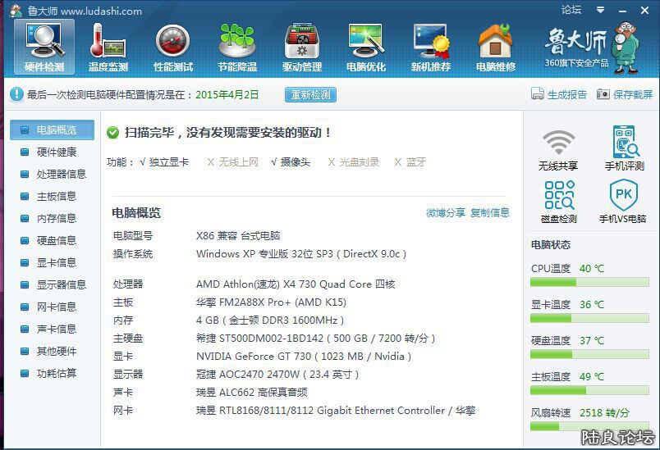Viewport: 660px width, 450px height.
Task: Open the 温度监测 temperature monitoring tool
Action: (108, 46)
